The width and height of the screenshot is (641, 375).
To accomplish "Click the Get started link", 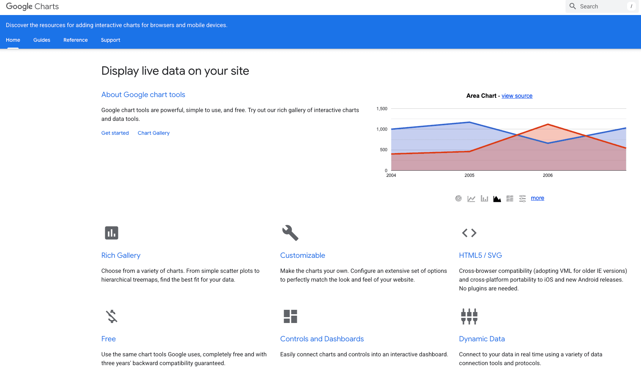I will tap(115, 133).
